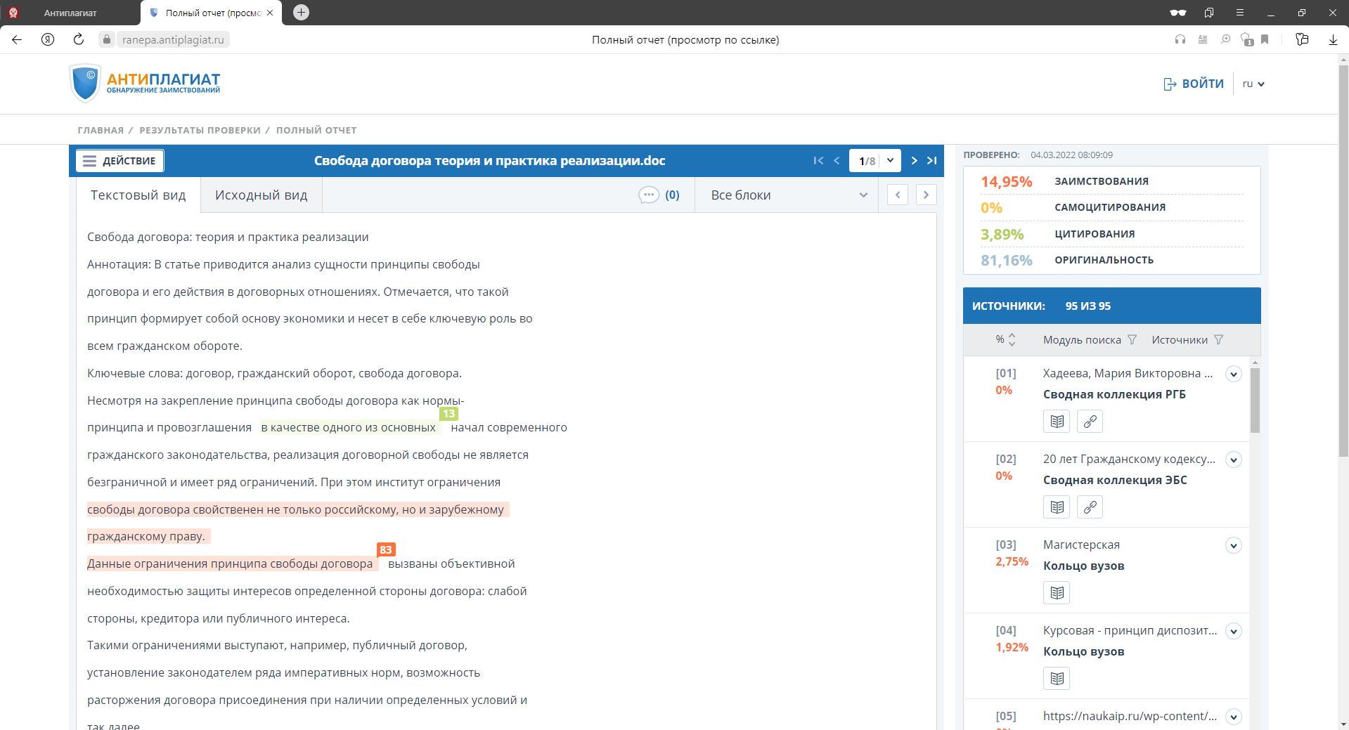Click the link icon for source 02
This screenshot has height=730, width=1349.
(1090, 507)
